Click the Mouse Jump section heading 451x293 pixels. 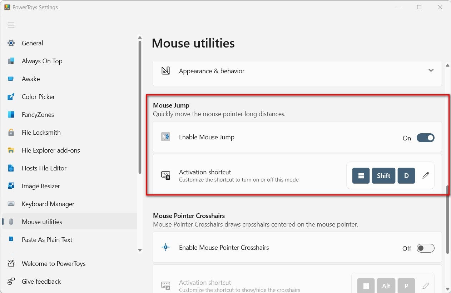[171, 105]
